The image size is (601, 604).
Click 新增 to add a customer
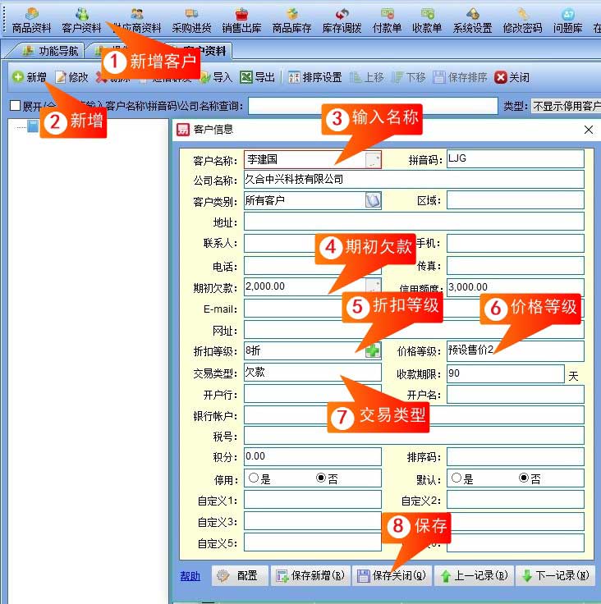[30, 77]
